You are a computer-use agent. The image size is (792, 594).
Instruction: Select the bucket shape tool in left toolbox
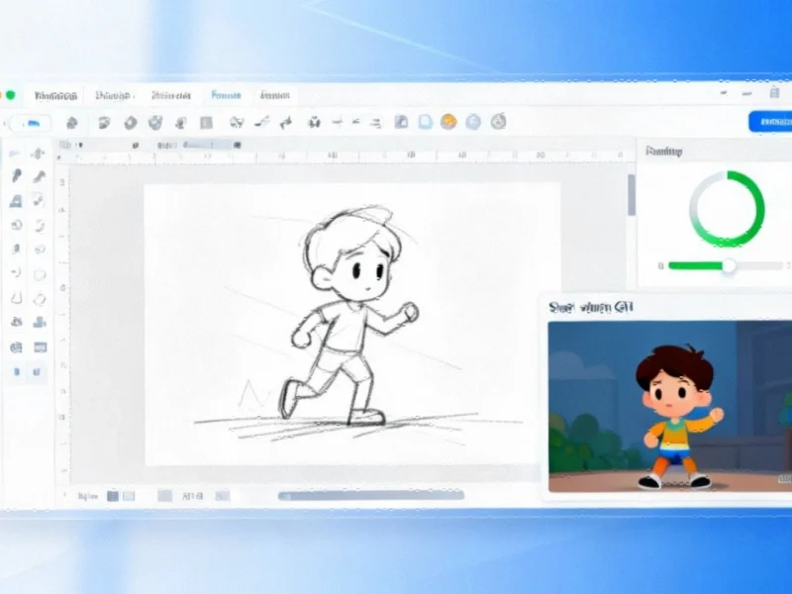pyautogui.click(x=17, y=201)
